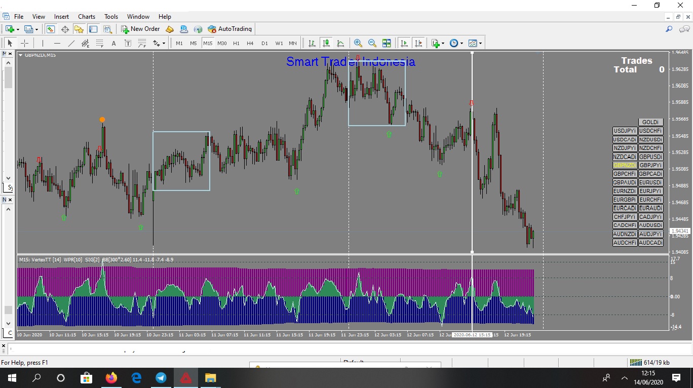Expand the Profiles dropdown arrow
693x388 pixels.
pyautogui.click(x=36, y=29)
